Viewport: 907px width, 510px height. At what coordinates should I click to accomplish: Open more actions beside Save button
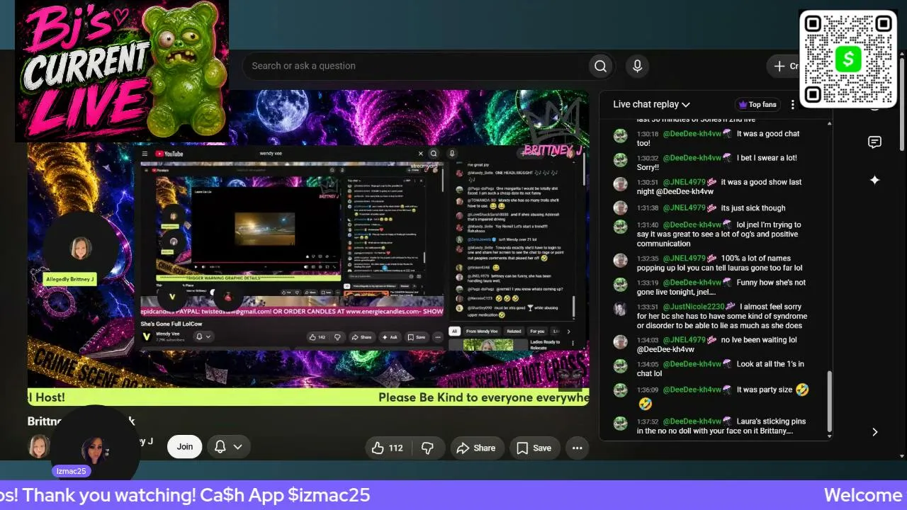[578, 448]
